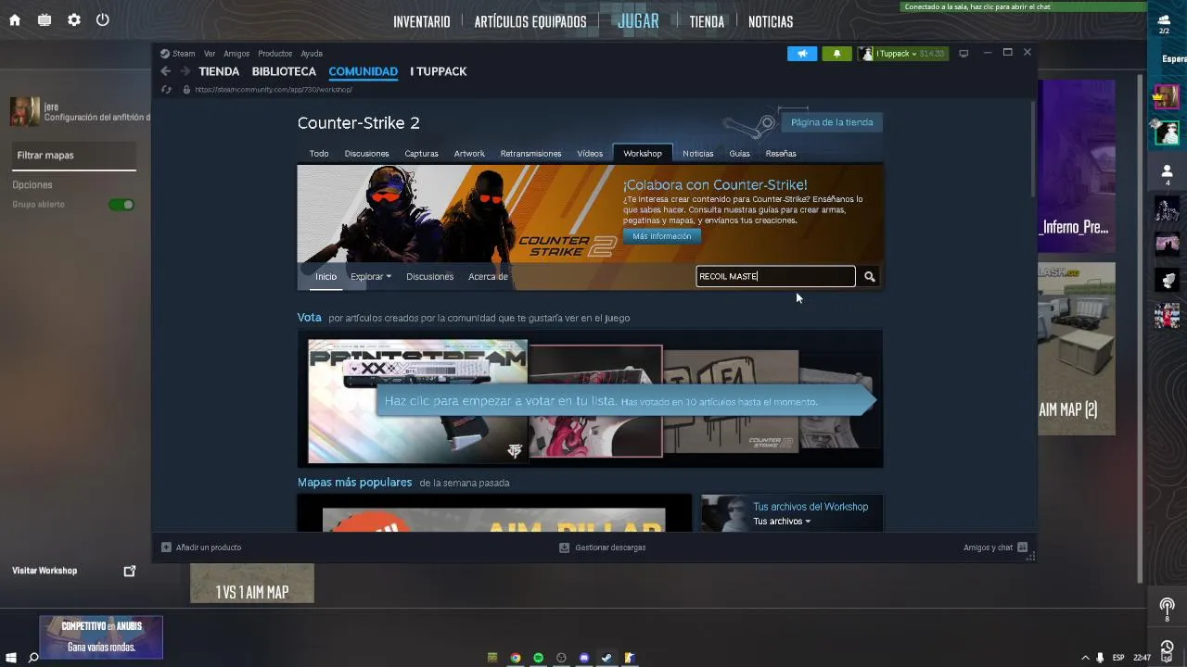Screen dimensions: 1187x667
Task: Click the CS2 power quit icon
Action: tap(103, 19)
